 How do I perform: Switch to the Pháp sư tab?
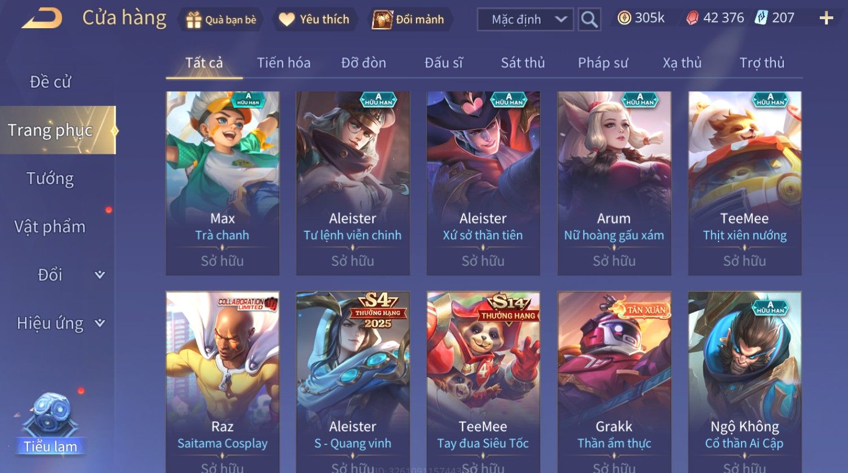(602, 63)
